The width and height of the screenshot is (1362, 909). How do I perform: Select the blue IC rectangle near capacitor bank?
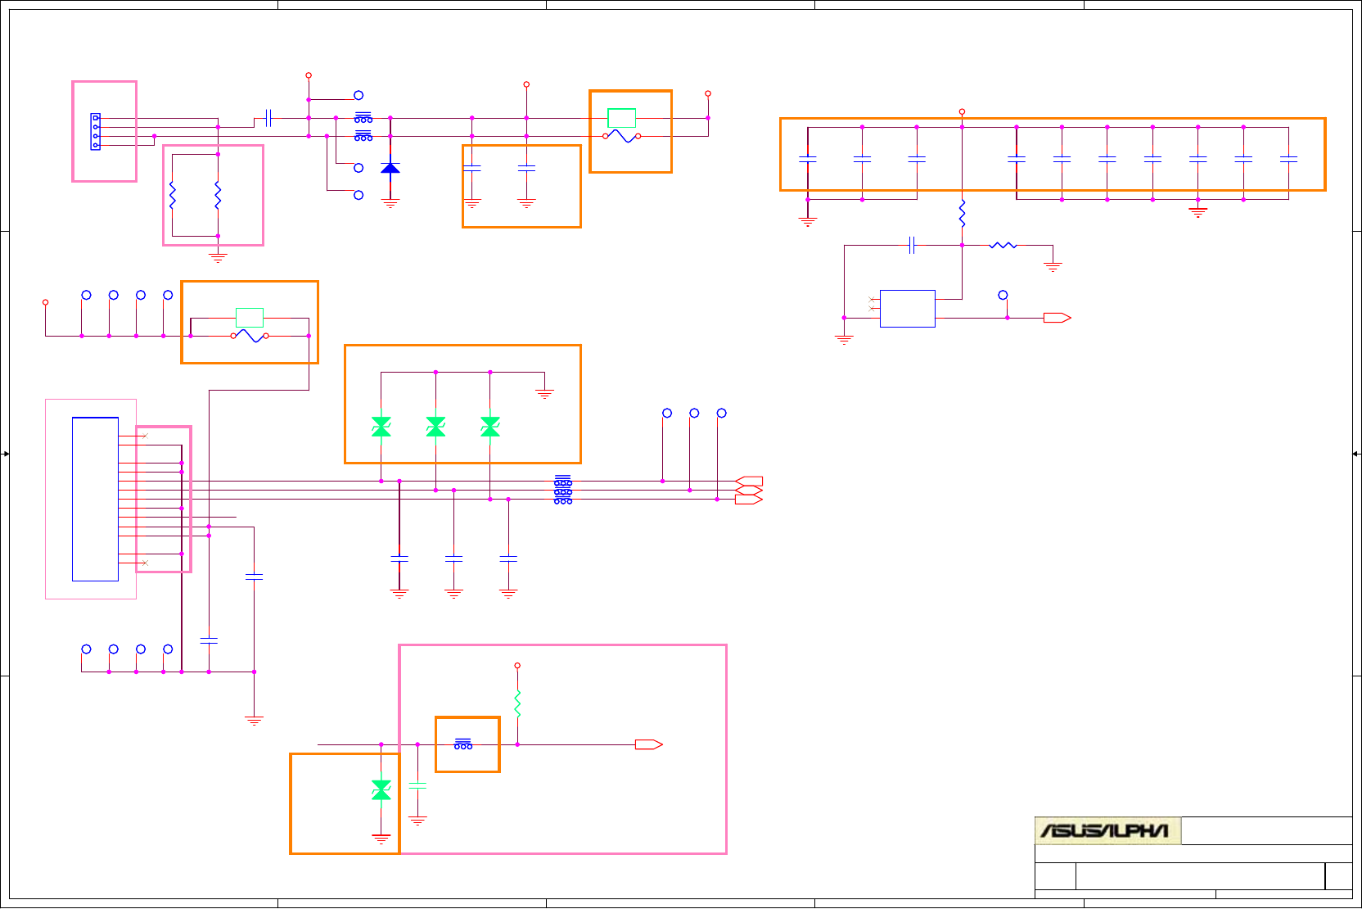pos(908,309)
